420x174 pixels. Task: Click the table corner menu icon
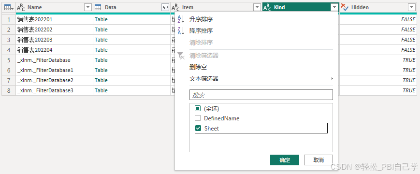9,8
